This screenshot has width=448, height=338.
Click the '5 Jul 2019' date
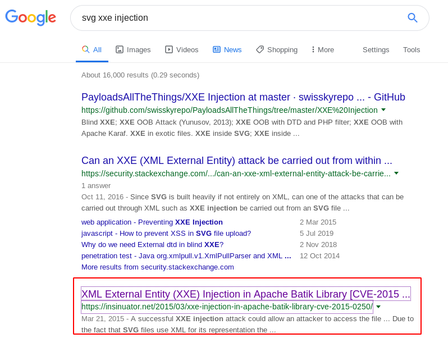(317, 234)
